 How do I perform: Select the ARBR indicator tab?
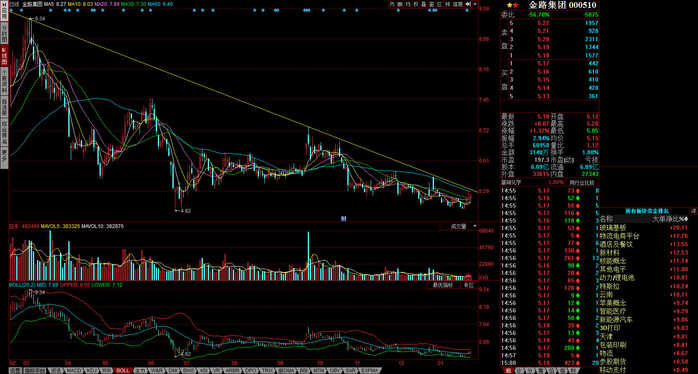(x=232, y=371)
